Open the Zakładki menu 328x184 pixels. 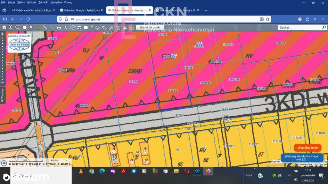point(43,2)
